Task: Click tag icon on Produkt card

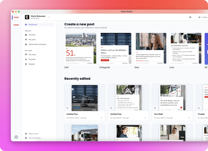Action: coord(199,108)
